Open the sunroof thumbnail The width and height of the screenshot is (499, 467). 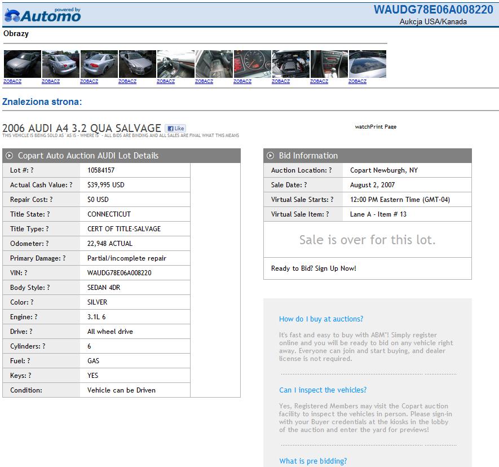pos(368,64)
